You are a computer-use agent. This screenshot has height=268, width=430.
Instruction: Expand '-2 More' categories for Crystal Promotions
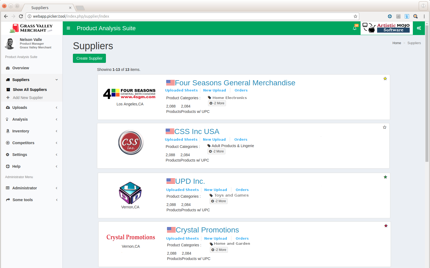tap(219, 250)
